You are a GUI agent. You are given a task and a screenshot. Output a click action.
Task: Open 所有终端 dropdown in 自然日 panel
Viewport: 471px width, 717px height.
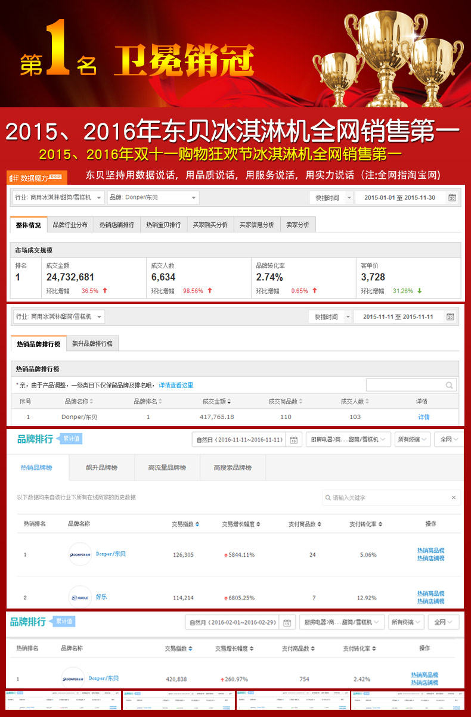pos(413,440)
